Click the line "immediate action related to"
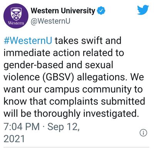154x153 pixels. [64, 53]
